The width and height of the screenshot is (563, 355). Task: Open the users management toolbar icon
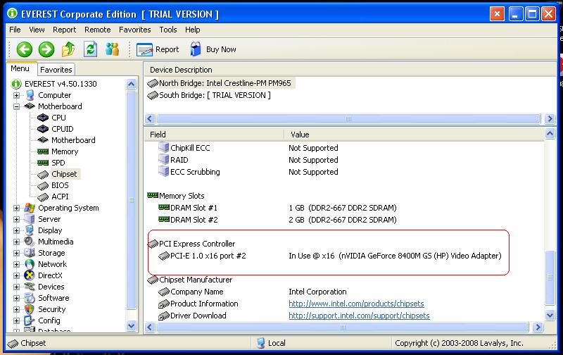tap(113, 49)
